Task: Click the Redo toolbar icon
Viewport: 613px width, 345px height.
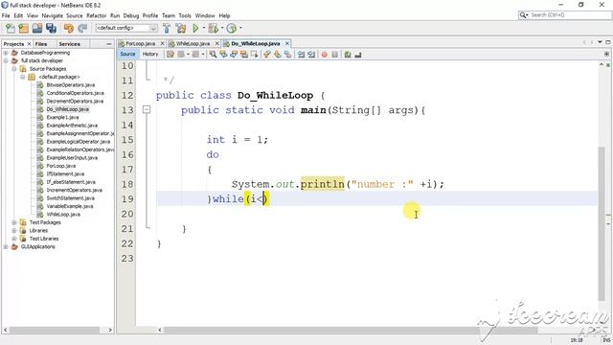Action: tap(82, 28)
